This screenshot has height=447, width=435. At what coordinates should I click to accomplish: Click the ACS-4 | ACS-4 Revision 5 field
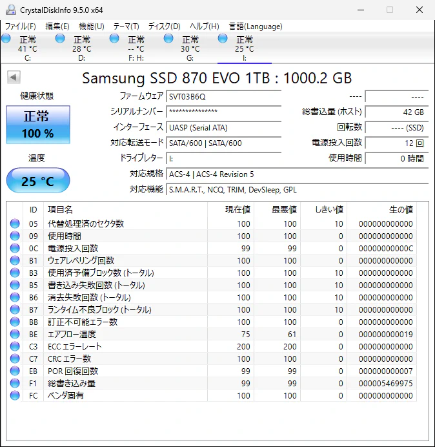point(297,174)
